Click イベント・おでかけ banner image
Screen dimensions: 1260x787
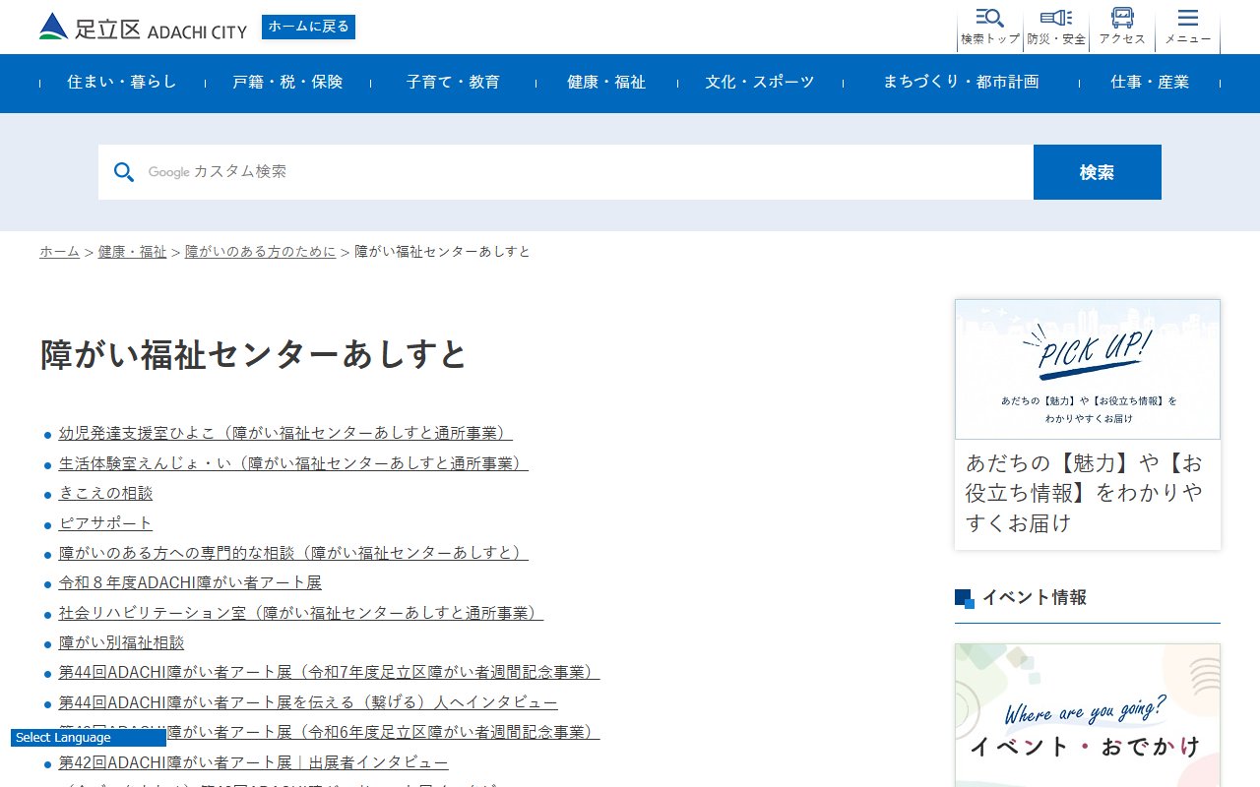pyautogui.click(x=1088, y=715)
